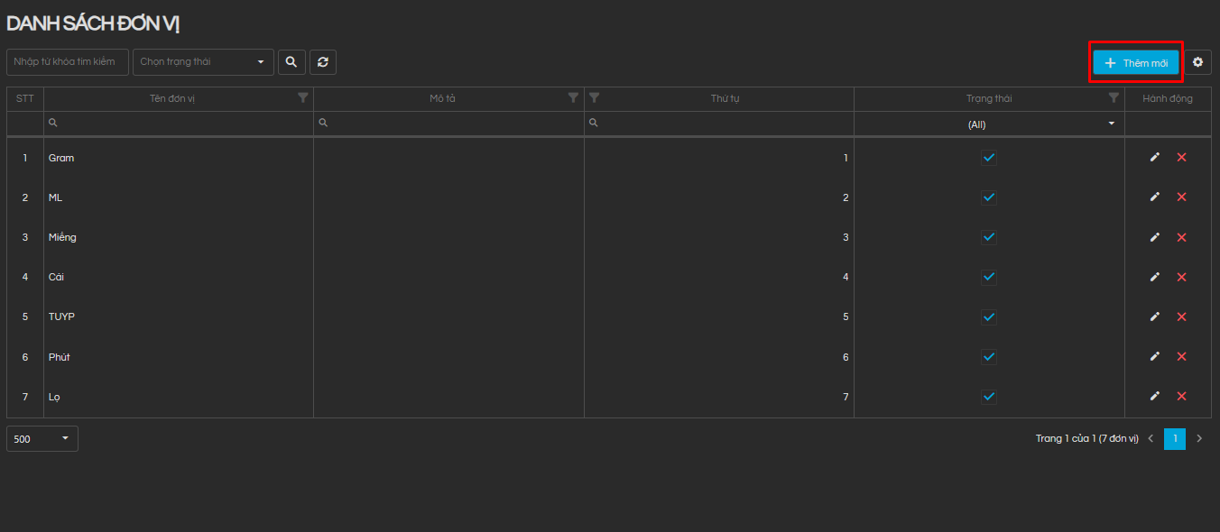Toggle the status checkbox for Gram

(989, 158)
